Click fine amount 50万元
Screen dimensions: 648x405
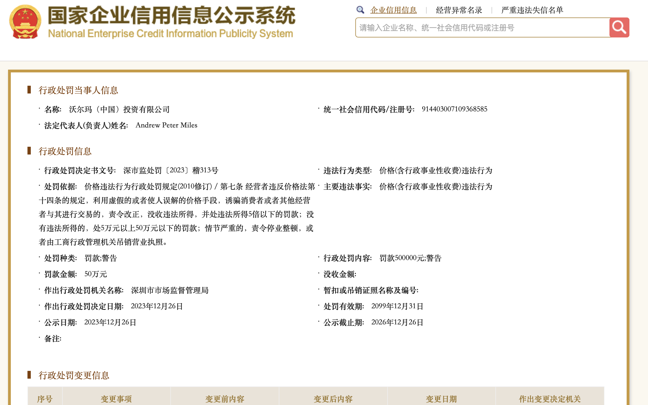click(96, 274)
